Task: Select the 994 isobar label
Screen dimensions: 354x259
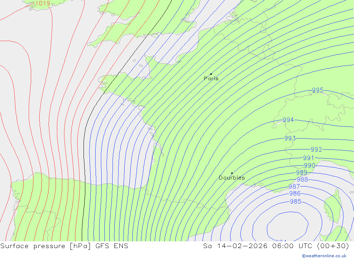Action: tap(288, 120)
